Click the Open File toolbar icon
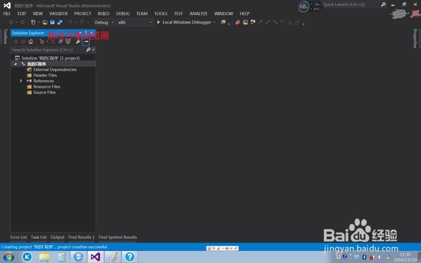421x263 pixels. point(45,22)
